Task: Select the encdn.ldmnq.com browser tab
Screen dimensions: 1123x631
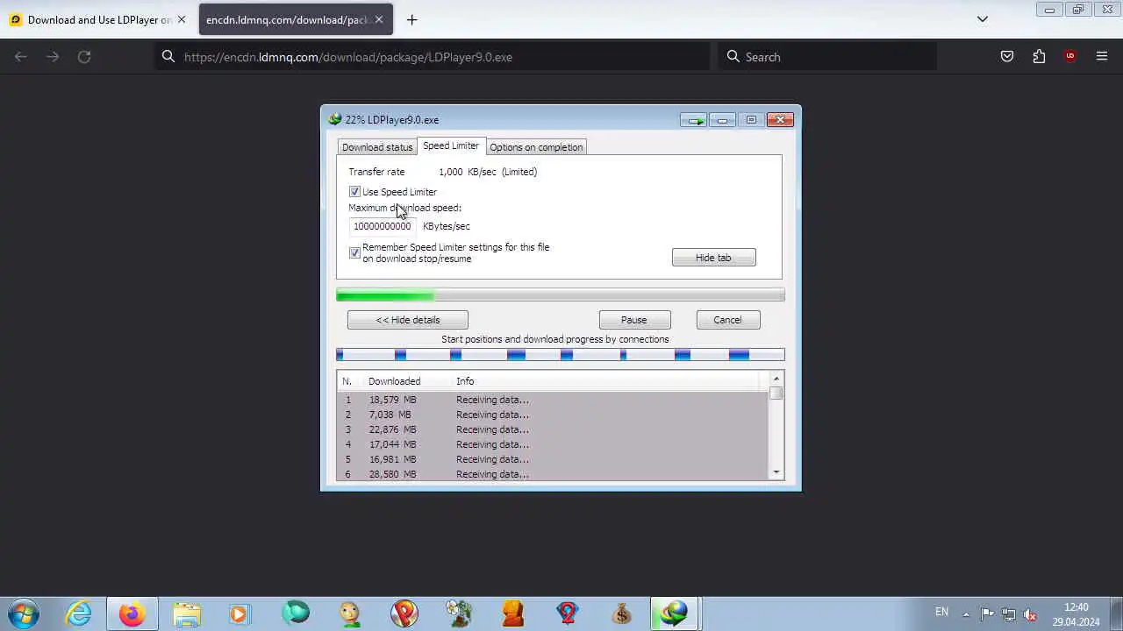Action: [x=295, y=19]
